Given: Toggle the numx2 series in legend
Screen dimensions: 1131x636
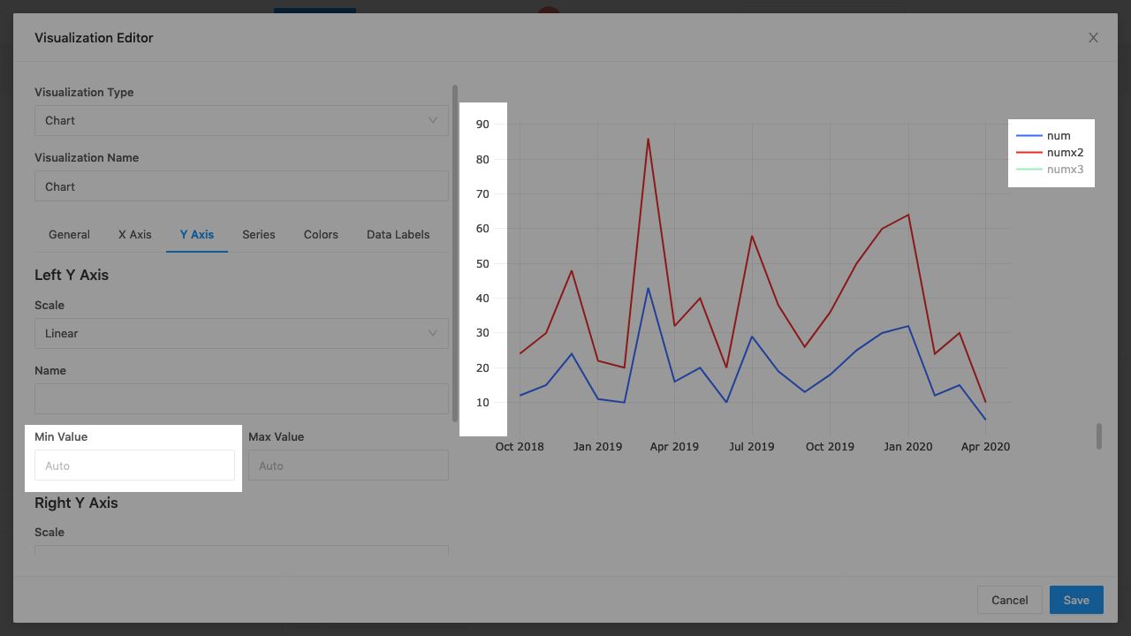Looking at the screenshot, I should click(x=1050, y=153).
